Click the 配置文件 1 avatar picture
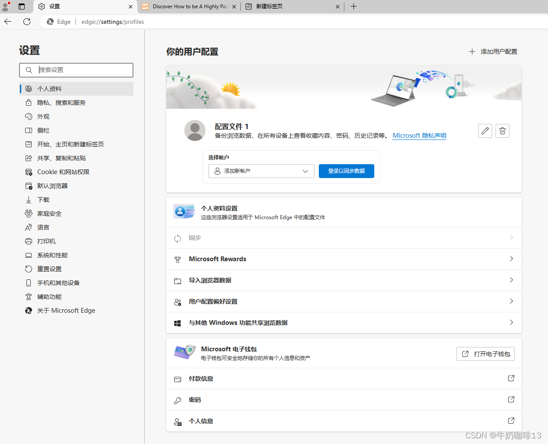 click(195, 130)
